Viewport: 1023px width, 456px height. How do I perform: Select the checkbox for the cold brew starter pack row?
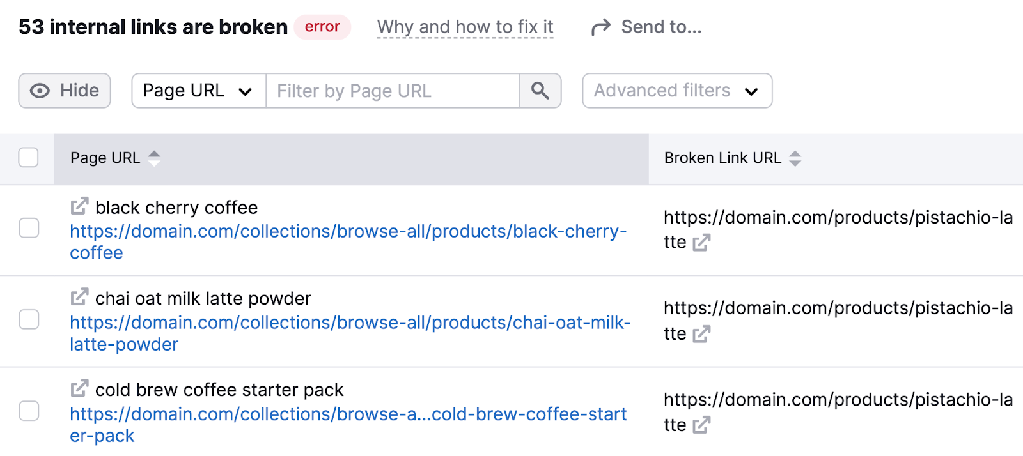pyautogui.click(x=28, y=411)
